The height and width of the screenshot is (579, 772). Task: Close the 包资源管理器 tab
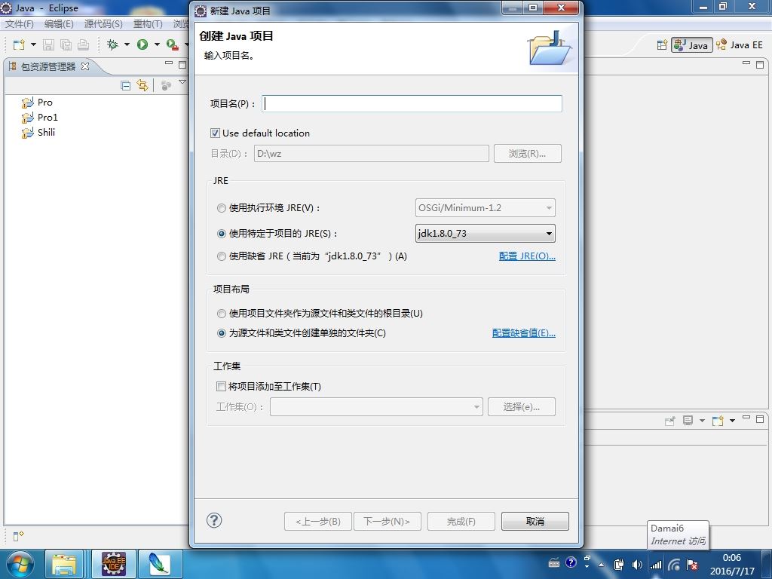85,66
